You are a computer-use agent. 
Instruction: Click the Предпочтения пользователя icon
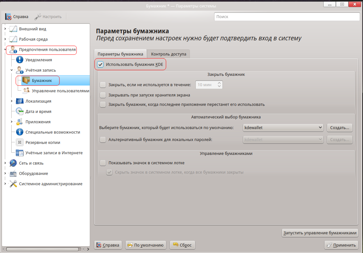coord(13,49)
